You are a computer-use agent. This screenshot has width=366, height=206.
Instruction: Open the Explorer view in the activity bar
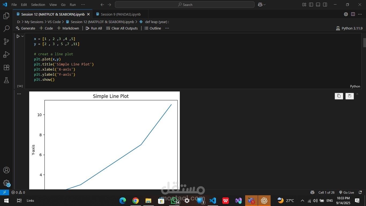(6, 16)
